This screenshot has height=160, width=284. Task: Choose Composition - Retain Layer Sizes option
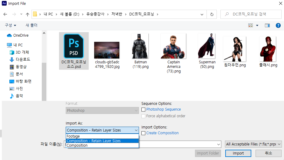tap(102, 141)
